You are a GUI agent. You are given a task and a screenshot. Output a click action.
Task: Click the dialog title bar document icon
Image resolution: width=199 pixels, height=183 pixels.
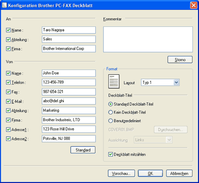click(4, 5)
